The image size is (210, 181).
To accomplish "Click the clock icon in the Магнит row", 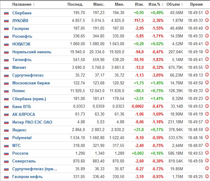I will tap(207, 67).
